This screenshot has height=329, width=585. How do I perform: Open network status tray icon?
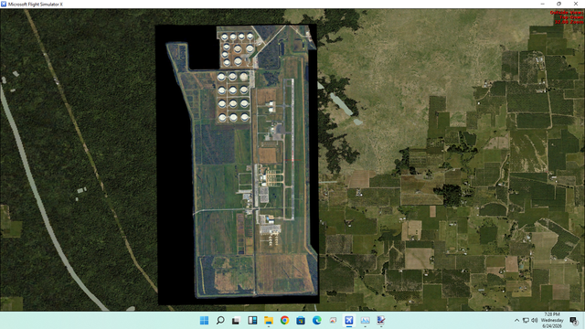pyautogui.click(x=526, y=321)
